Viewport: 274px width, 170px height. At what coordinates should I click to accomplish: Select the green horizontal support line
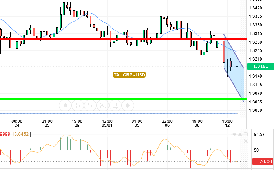(x=123, y=99)
